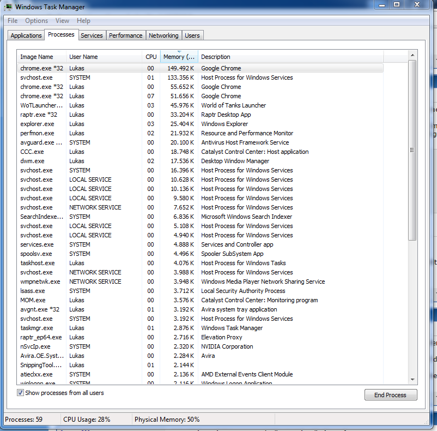Switch to the Users tab
Image resolution: width=437 pixels, height=431 pixels.
click(x=192, y=35)
